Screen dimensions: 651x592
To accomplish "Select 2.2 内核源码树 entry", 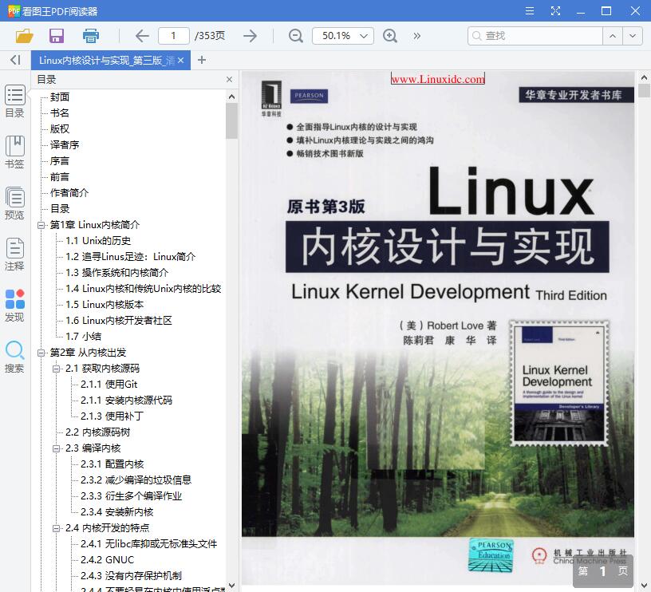I will pyautogui.click(x=97, y=432).
